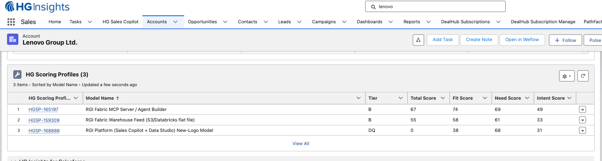This screenshot has width=602, height=161.
Task: Open Intent Score column menu chevron
Action: [569, 98]
